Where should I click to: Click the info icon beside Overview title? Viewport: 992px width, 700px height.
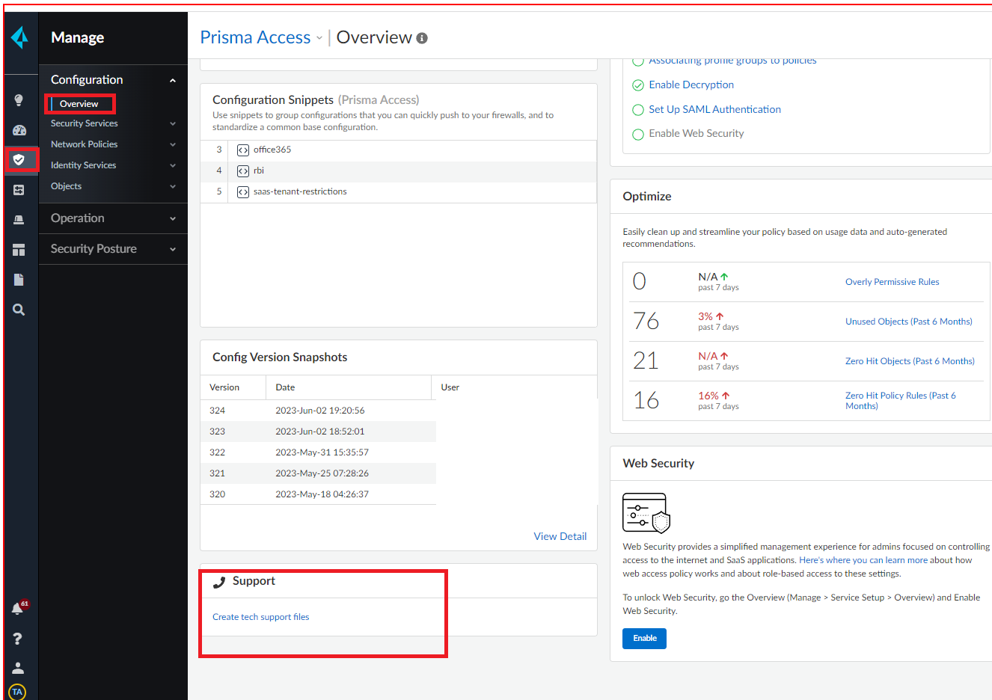click(422, 38)
